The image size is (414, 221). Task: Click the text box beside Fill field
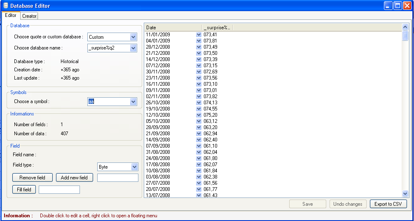pos(59,190)
